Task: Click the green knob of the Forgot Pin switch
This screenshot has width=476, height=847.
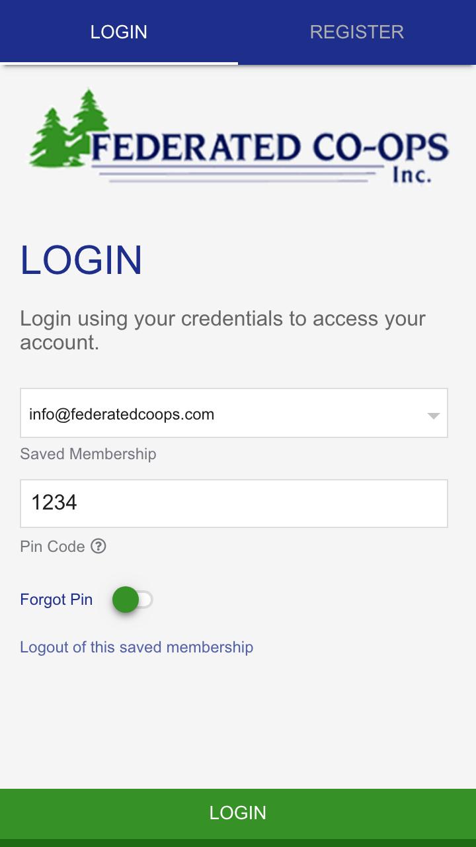Action: [x=126, y=600]
